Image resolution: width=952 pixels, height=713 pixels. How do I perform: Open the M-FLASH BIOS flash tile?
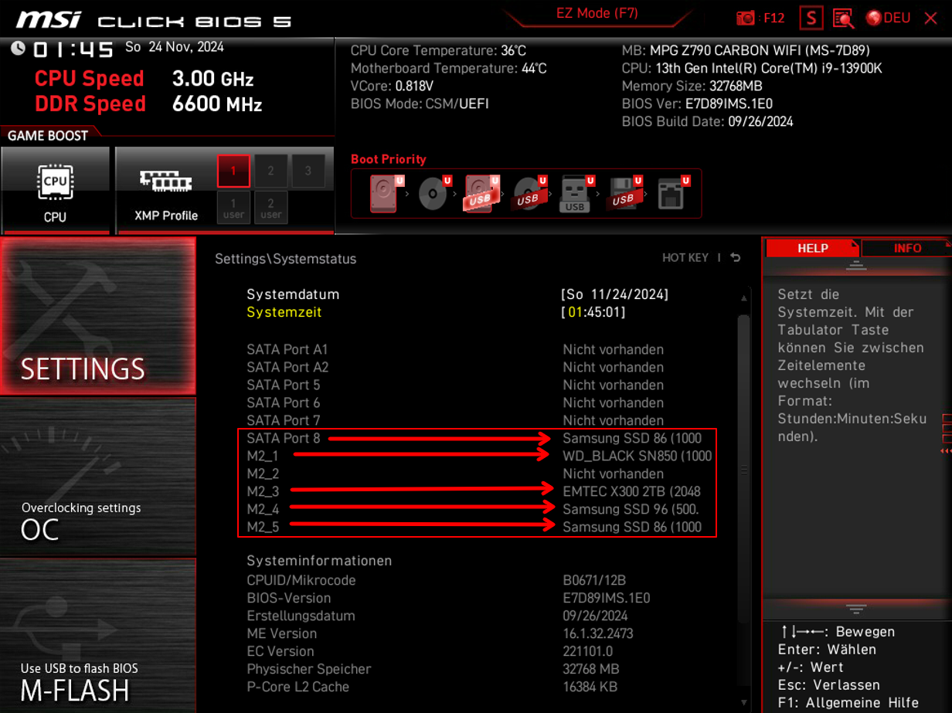point(97,636)
